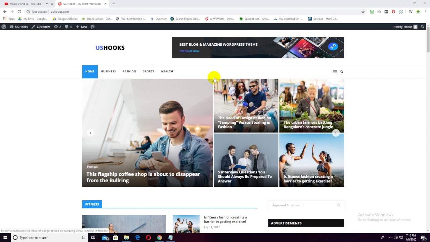
Task: Click the FITNESS section heading
Action: (x=92, y=204)
